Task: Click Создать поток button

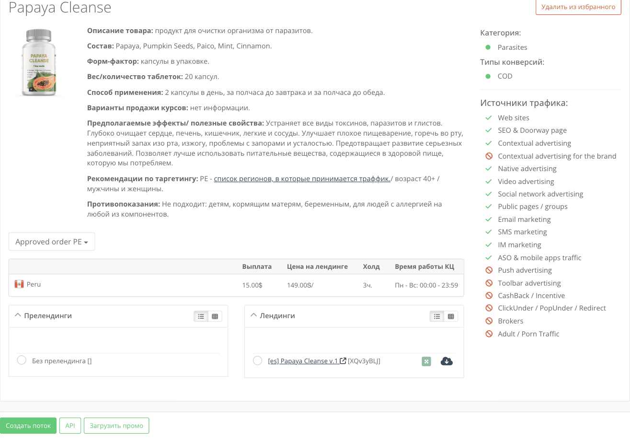Action: pos(28,426)
